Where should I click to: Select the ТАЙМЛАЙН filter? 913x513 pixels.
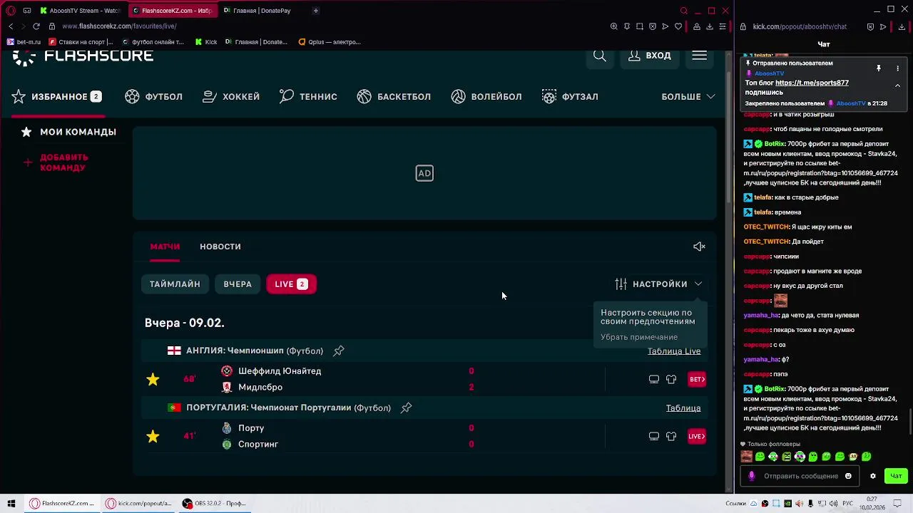[x=175, y=284]
